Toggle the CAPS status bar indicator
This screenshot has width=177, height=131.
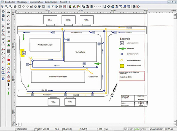pyautogui.click(x=130, y=129)
